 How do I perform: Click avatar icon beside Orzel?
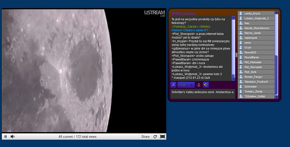point(241,48)
